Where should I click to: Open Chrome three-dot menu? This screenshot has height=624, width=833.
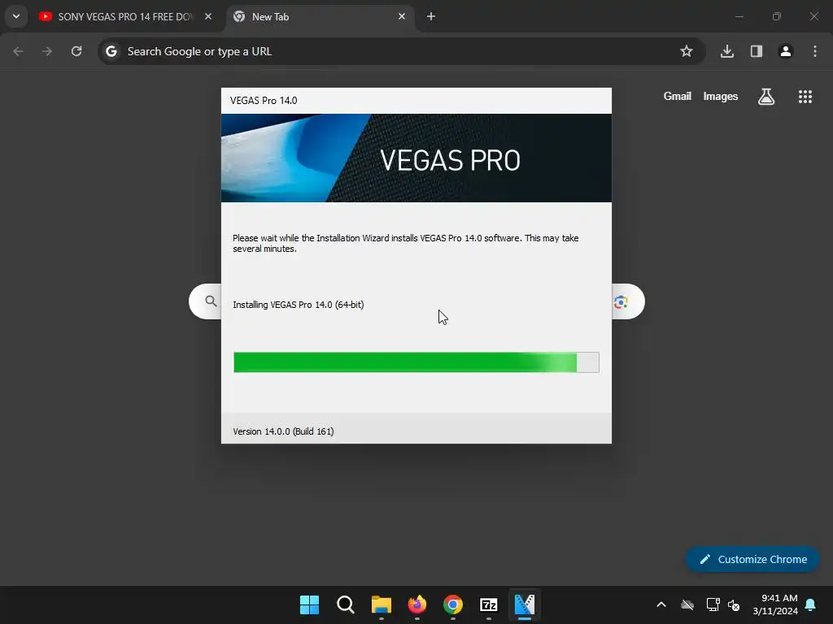click(815, 51)
